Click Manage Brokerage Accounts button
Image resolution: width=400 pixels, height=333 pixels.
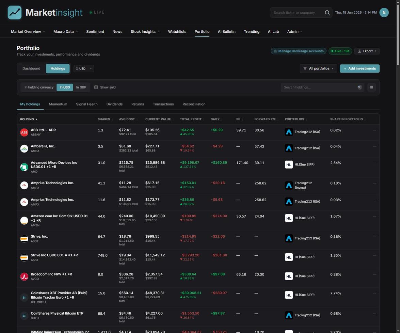tap(299, 51)
